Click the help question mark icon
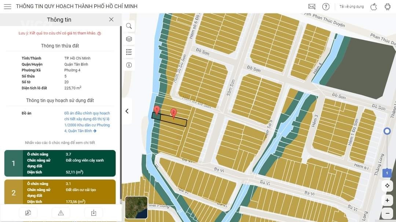Screen dimensions: 396x222 click(x=326, y=7)
